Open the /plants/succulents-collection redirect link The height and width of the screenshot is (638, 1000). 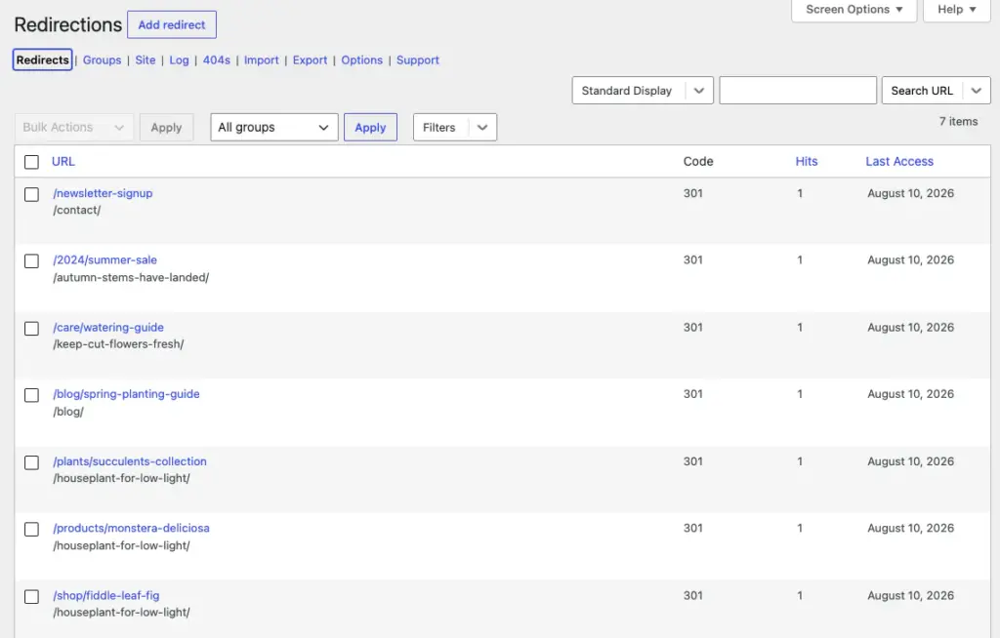[130, 460]
